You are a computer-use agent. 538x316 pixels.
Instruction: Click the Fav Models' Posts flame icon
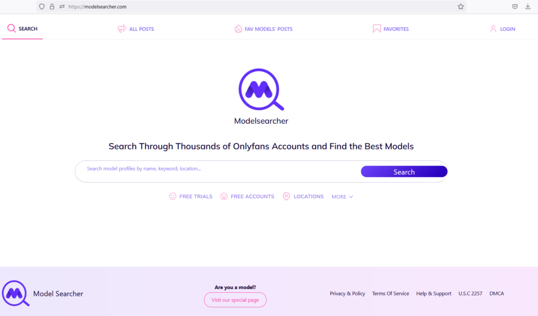238,29
